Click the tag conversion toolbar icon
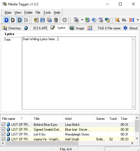 pyautogui.click(x=76, y=20)
